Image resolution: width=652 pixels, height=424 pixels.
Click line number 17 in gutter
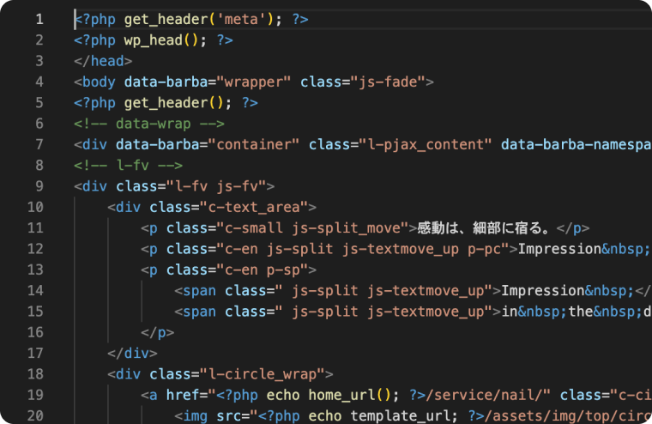tap(35, 353)
